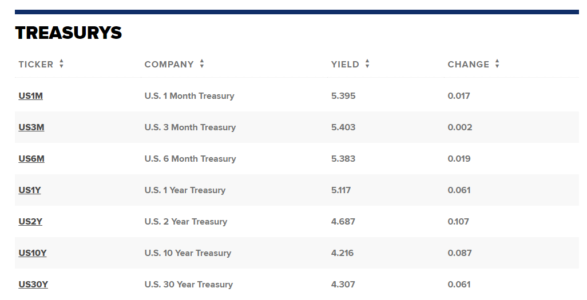Select the U.S. 10 Year Treasury name
Image resolution: width=587 pixels, height=300 pixels.
(188, 253)
